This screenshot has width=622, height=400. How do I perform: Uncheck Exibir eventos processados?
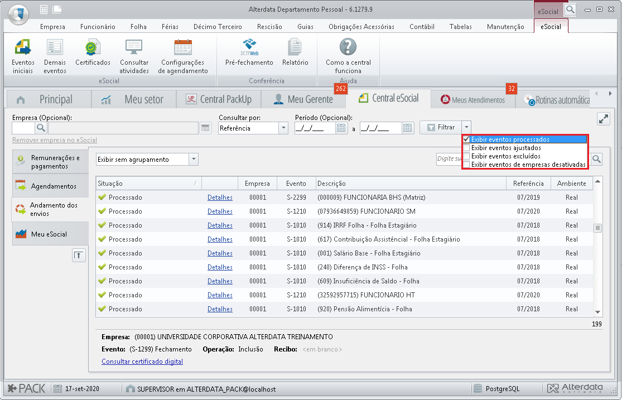coord(466,139)
